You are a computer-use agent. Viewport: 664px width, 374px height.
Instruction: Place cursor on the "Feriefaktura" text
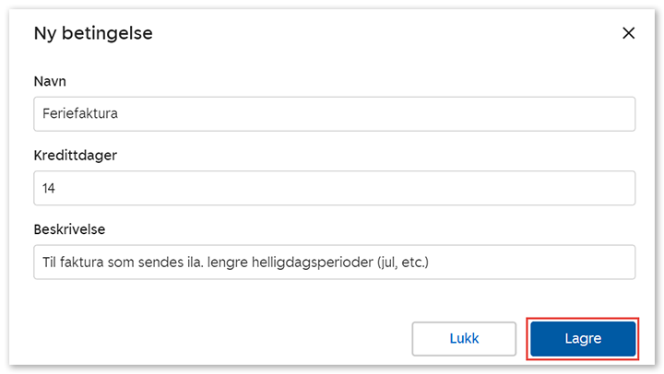tap(80, 114)
